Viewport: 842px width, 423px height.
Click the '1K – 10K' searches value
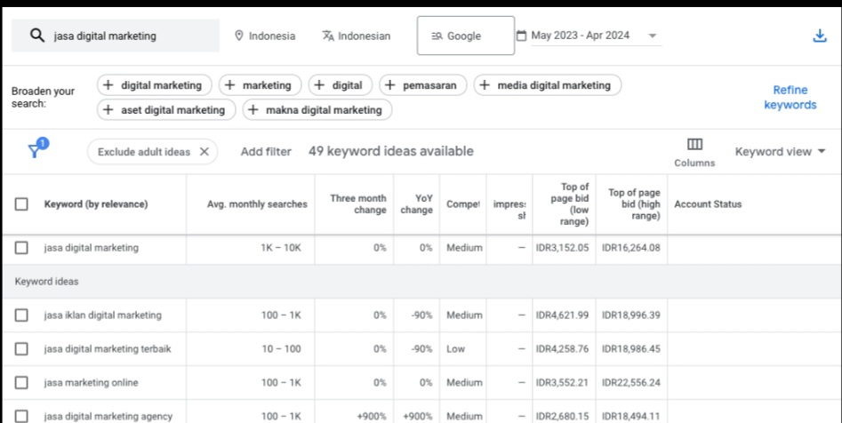(281, 247)
